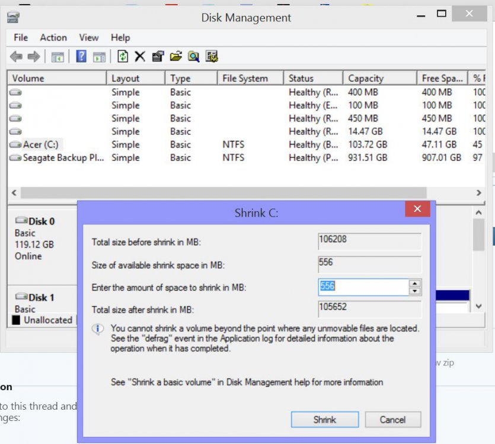The image size is (495, 444).
Task: Click the Delete X toolbar icon
Action: [140, 57]
